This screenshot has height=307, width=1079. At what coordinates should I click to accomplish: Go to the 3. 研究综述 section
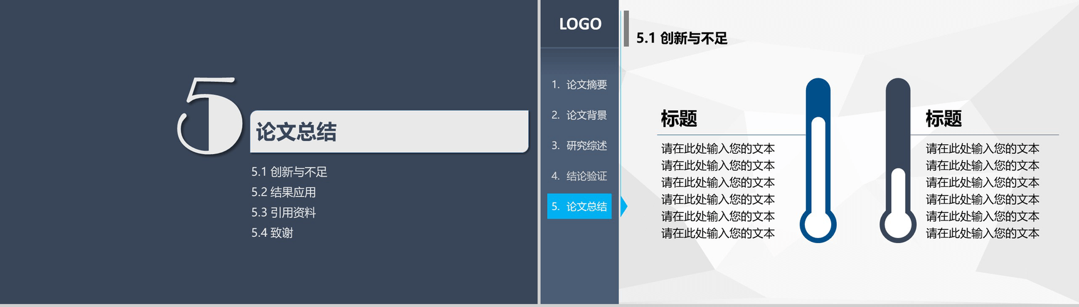click(x=579, y=146)
